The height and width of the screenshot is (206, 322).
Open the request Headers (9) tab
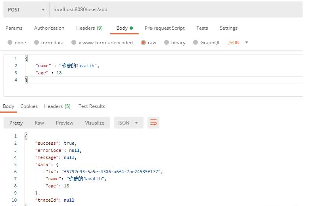click(89, 28)
